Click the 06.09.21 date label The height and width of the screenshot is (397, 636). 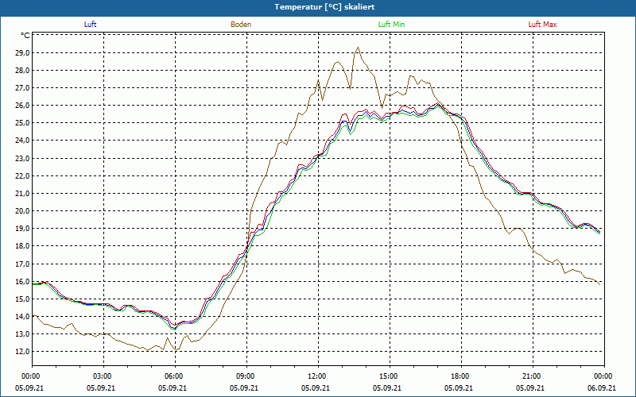click(602, 388)
